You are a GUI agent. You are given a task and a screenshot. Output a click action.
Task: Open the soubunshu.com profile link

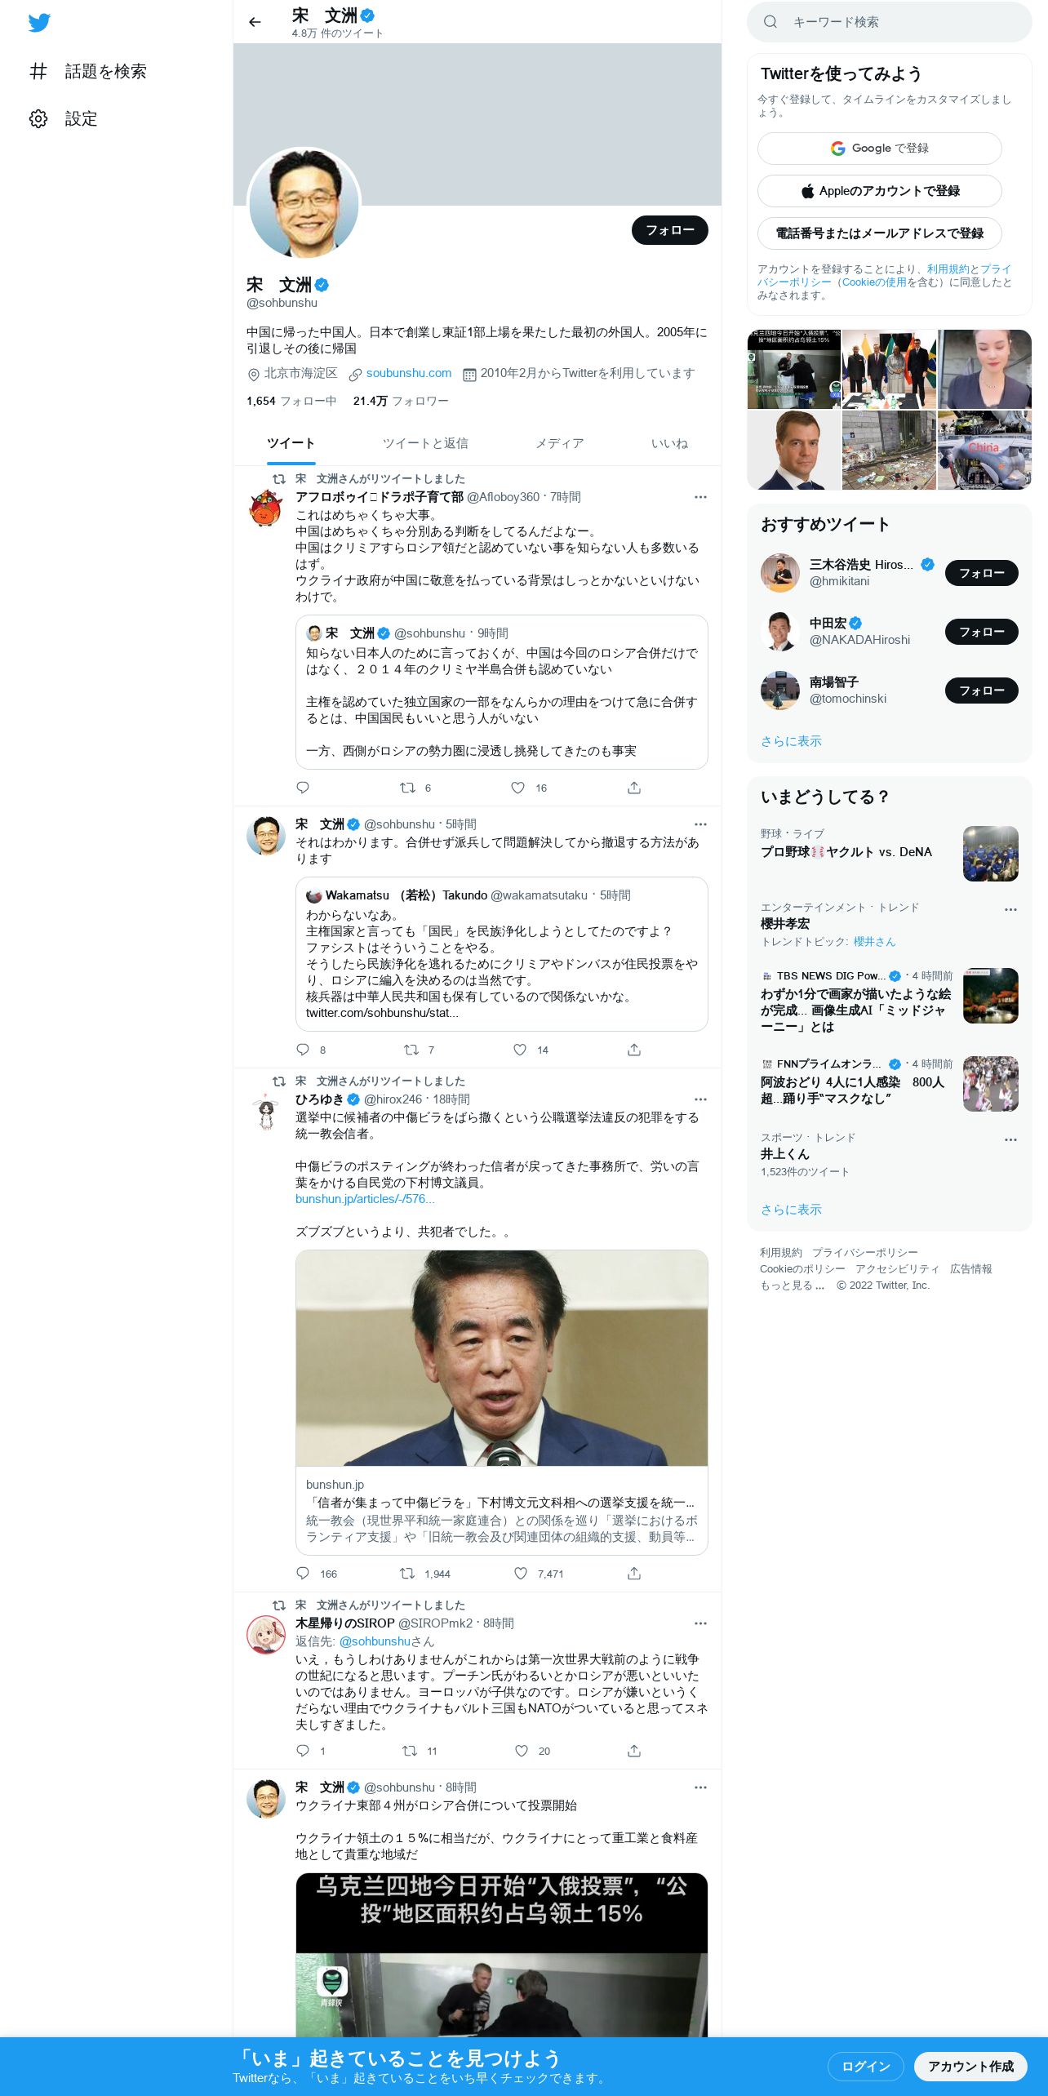[x=409, y=373]
